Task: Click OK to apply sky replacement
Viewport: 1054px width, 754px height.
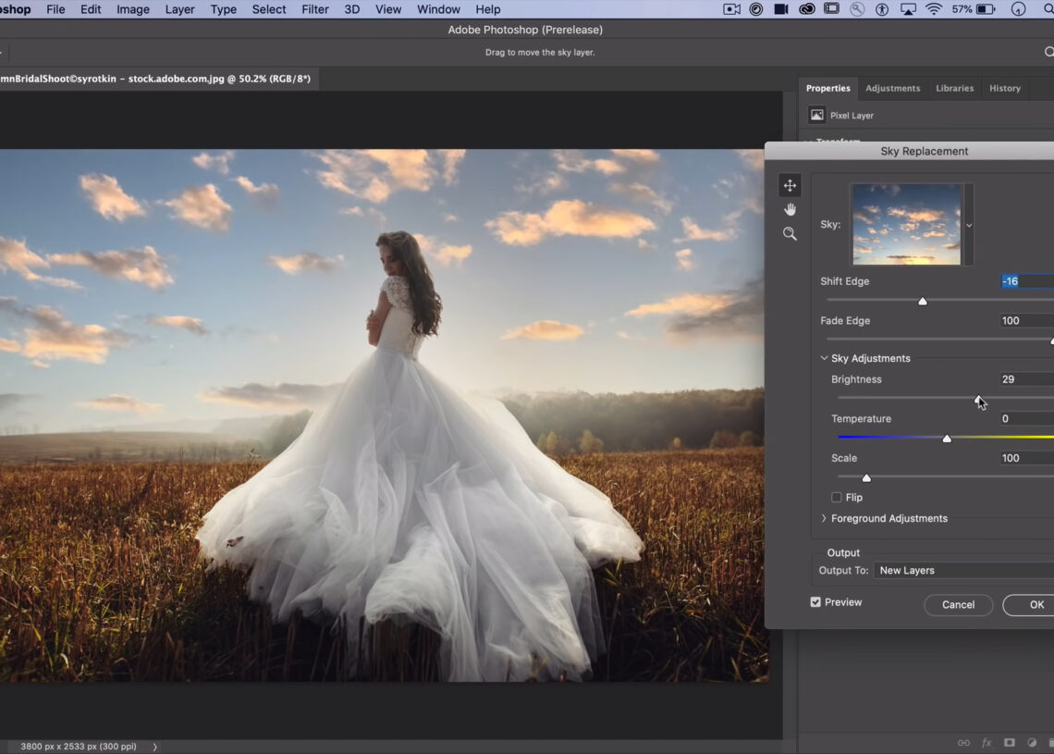Action: [1036, 605]
